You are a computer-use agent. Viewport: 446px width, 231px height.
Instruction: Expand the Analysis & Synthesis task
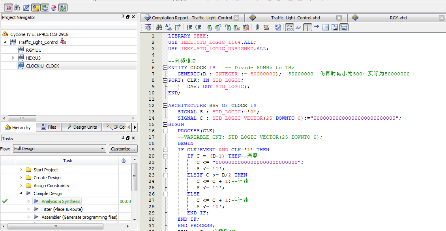pos(28,201)
